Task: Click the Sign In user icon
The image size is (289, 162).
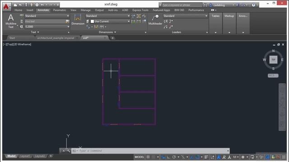Action: [211, 5]
